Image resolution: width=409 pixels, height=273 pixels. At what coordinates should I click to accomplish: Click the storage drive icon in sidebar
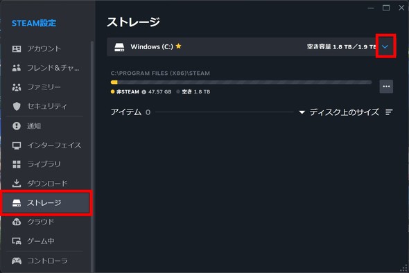pyautogui.click(x=17, y=203)
